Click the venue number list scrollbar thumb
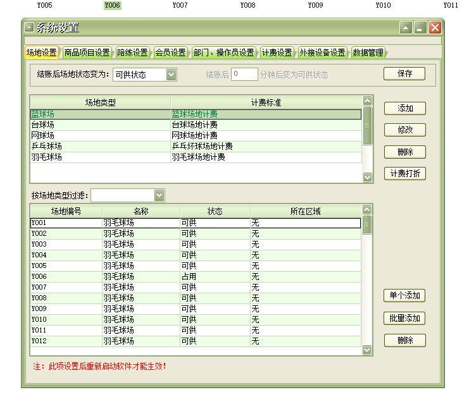 (x=366, y=224)
